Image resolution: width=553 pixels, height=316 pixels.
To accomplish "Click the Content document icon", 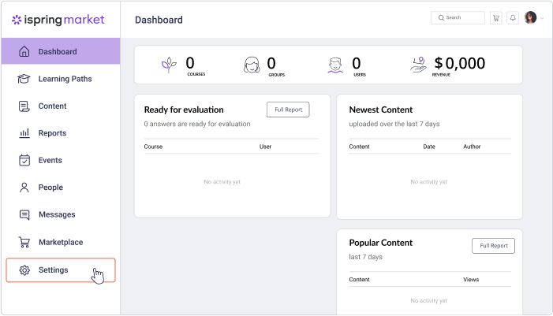I will point(24,106).
